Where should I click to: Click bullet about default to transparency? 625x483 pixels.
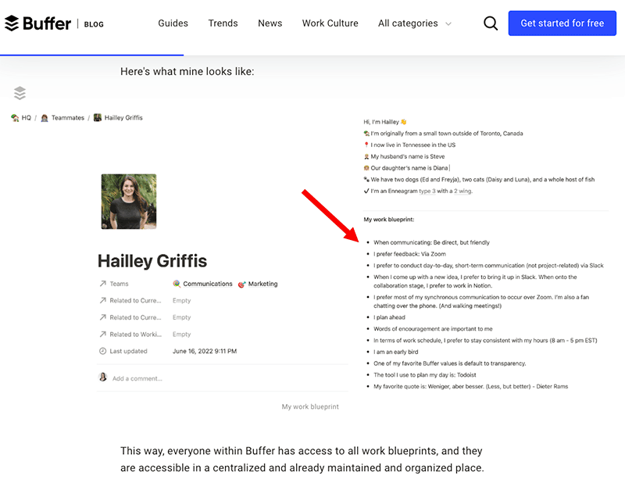(x=450, y=363)
